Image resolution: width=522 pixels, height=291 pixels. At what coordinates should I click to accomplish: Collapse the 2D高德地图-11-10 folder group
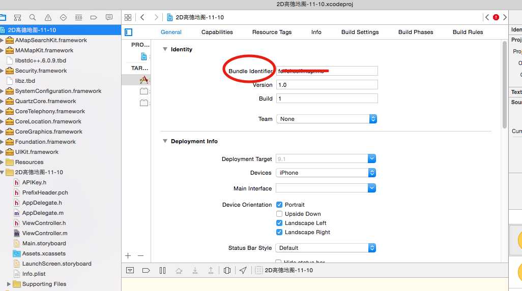[x=2, y=172]
